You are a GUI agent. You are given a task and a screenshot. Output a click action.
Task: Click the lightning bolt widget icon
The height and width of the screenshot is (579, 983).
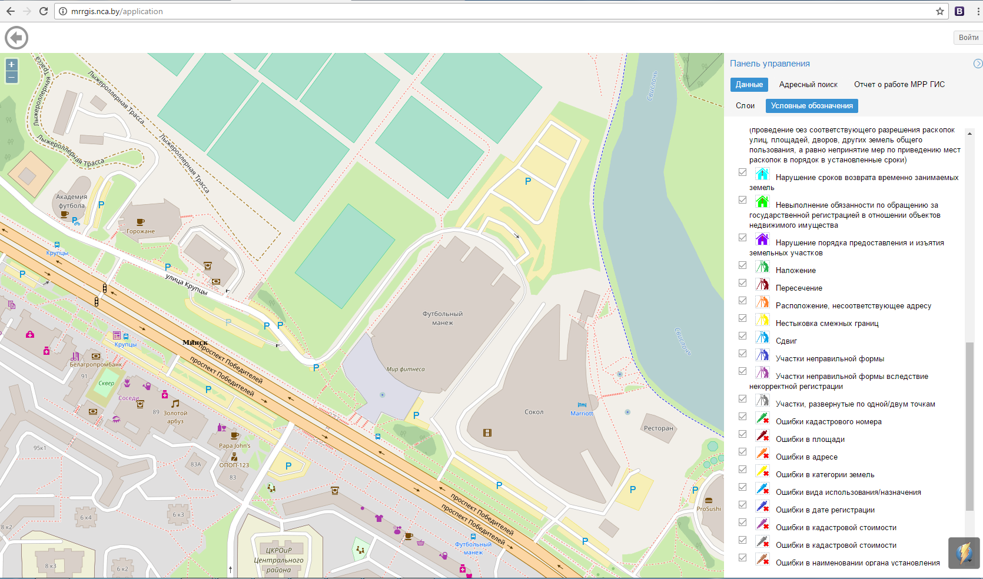tap(964, 553)
